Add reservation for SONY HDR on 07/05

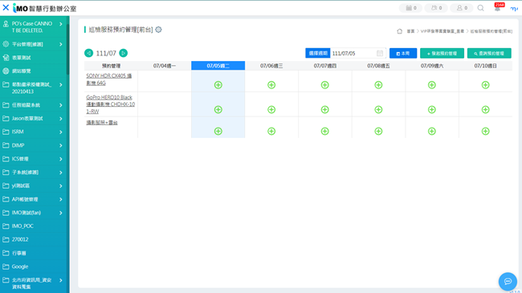[x=218, y=85]
